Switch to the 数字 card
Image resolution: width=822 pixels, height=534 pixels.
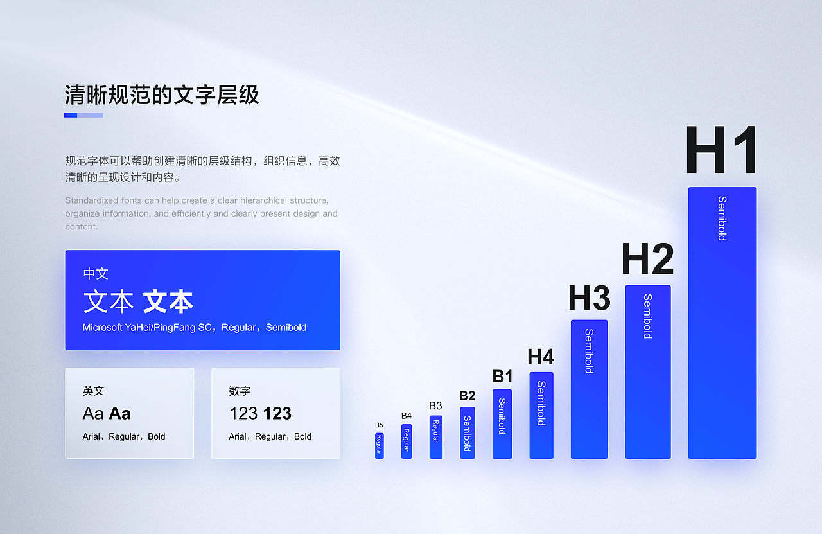pyautogui.click(x=275, y=413)
